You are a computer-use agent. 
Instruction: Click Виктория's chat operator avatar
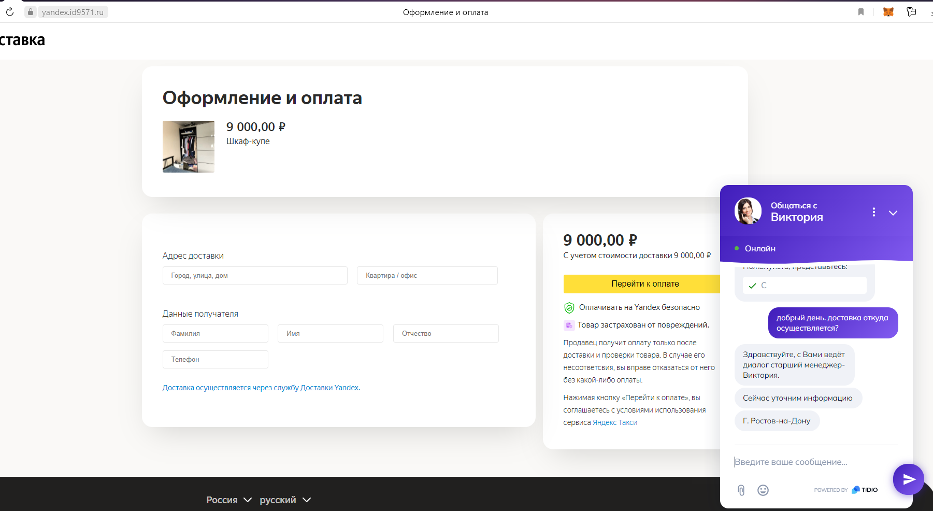pos(748,211)
